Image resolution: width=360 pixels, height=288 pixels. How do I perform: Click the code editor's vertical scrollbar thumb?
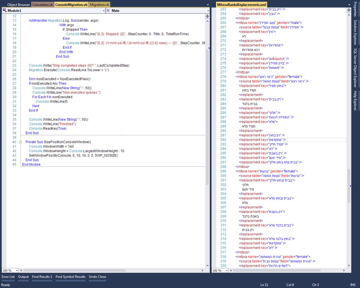(x=207, y=117)
